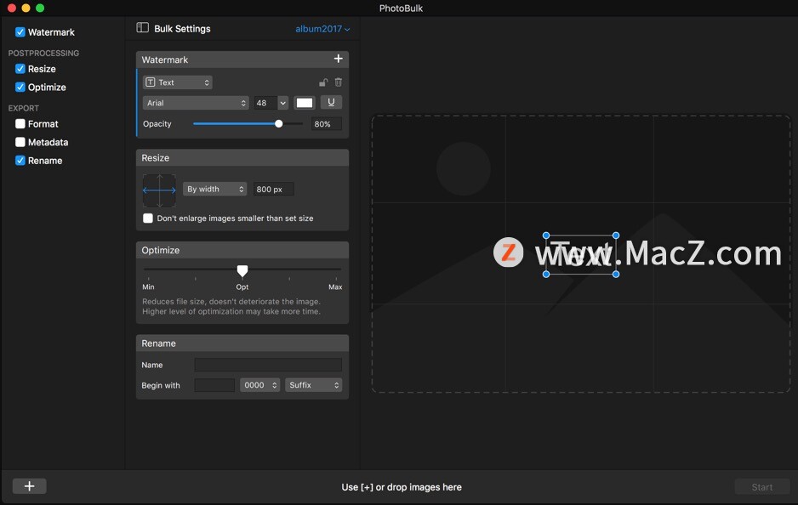798x505 pixels.
Task: Open the watermark type Text dropdown
Action: (177, 82)
